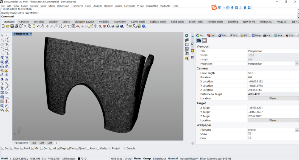Click the orange Explode icon

(6, 71)
